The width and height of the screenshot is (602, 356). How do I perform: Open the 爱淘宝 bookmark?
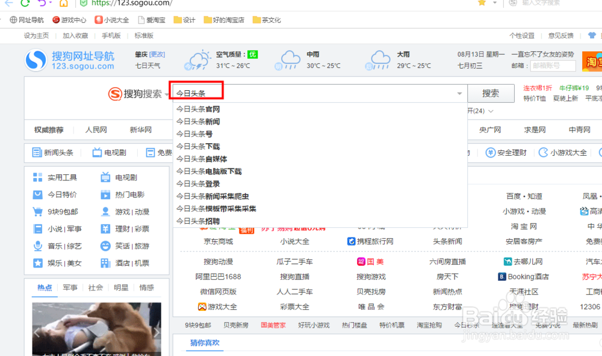coord(152,20)
